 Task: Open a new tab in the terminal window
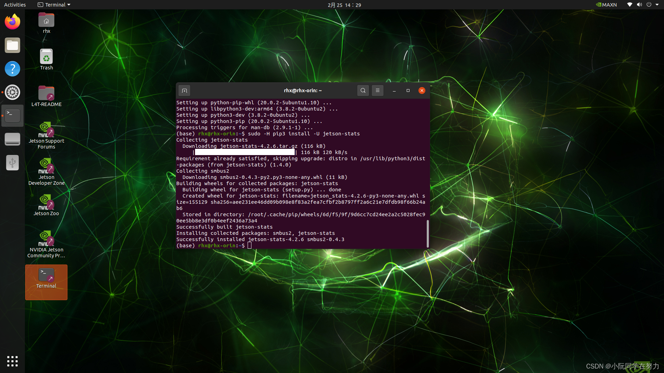click(x=184, y=90)
